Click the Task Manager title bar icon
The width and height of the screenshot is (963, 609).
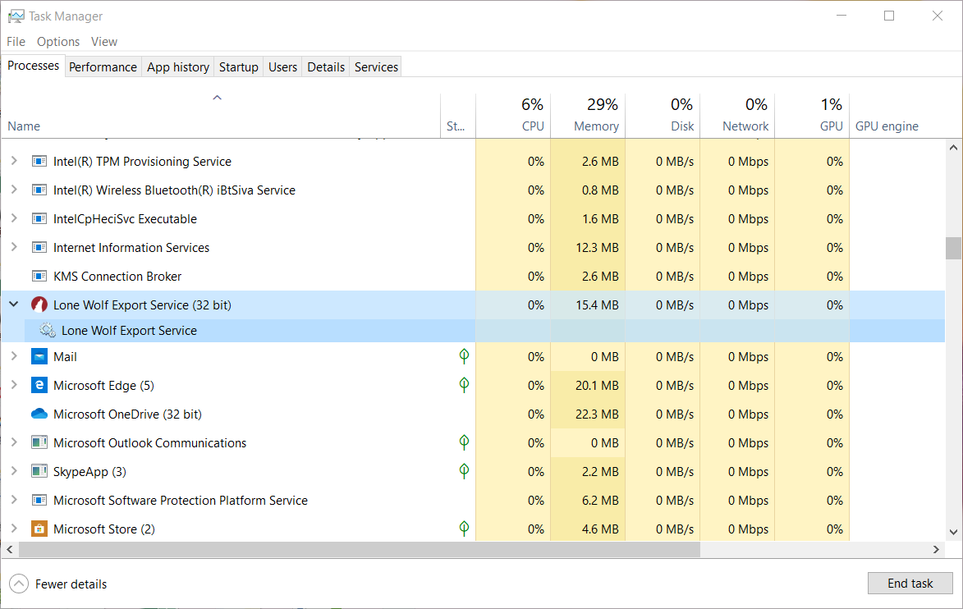(16, 16)
